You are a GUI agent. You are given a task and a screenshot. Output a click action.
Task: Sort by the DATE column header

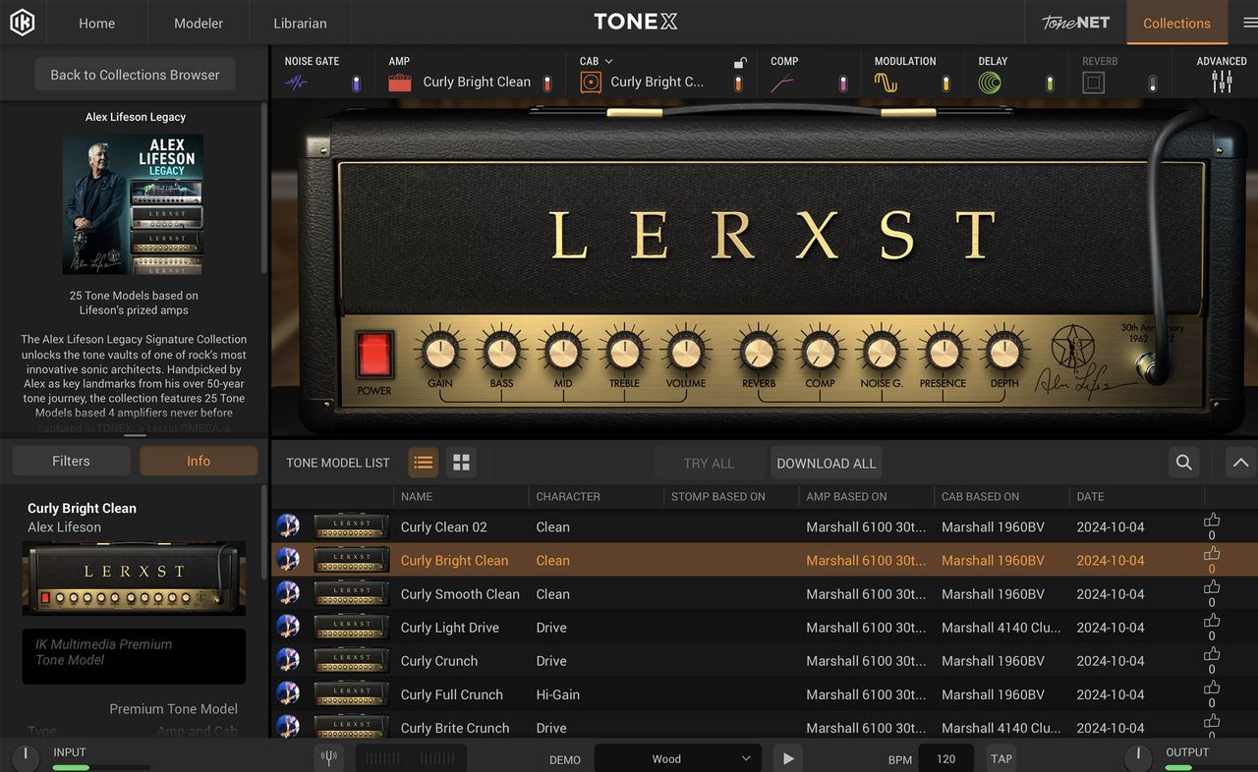1090,497
